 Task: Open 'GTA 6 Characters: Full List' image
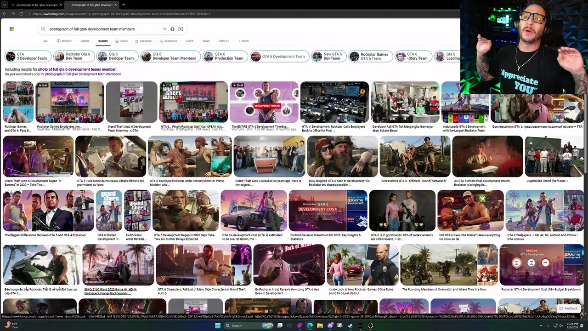[204, 265]
